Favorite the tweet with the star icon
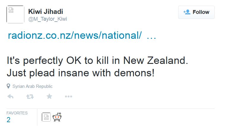The width and height of the screenshot is (228, 126). [49, 96]
